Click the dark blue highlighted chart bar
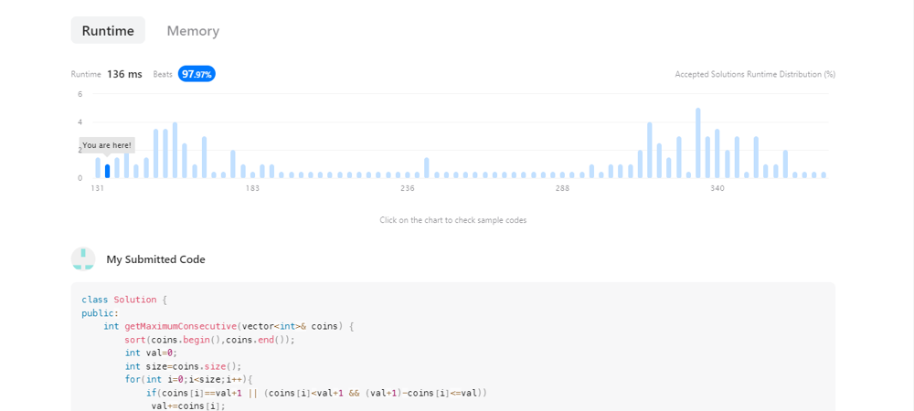Image resolution: width=914 pixels, height=411 pixels. pyautogui.click(x=108, y=171)
